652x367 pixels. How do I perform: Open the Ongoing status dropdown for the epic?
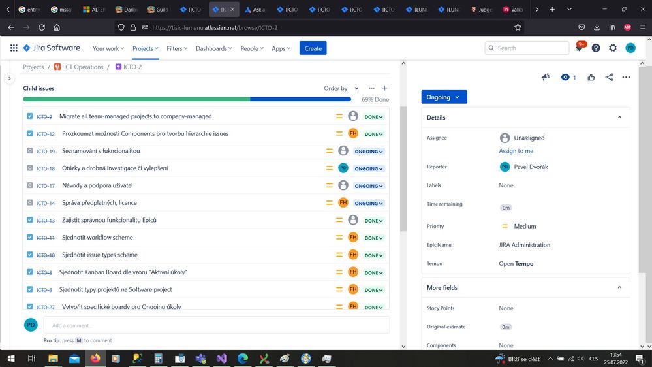point(444,97)
